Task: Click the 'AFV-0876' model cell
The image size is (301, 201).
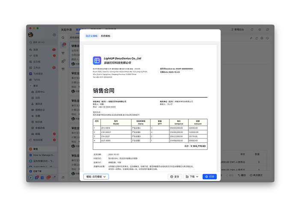Action: 116,128
